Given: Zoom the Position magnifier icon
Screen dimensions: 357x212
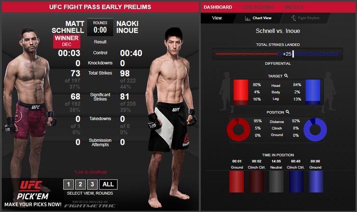Looking at the screenshot, I should click(288, 112).
